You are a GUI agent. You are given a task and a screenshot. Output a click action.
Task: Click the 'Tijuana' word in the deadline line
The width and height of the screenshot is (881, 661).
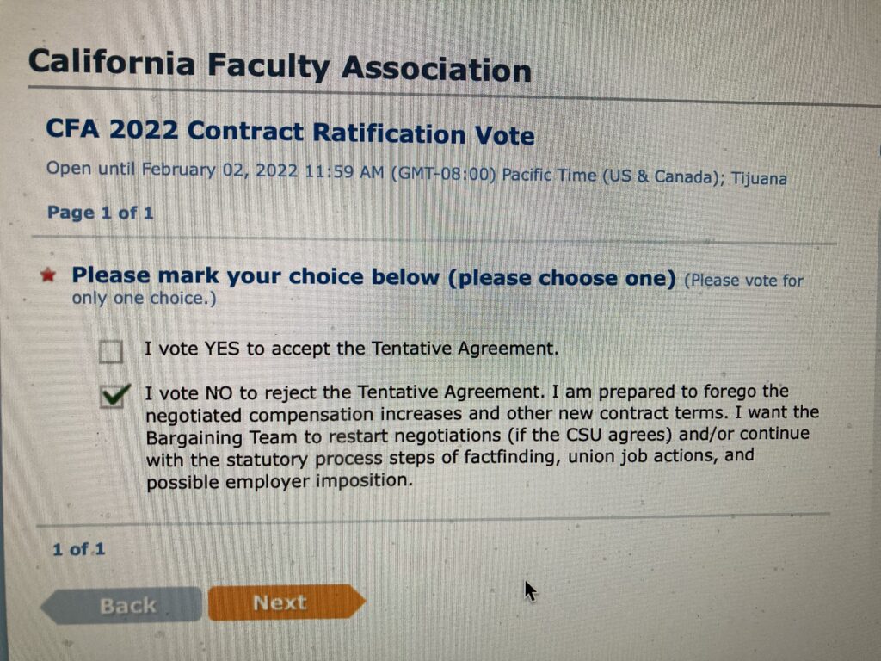(x=758, y=177)
